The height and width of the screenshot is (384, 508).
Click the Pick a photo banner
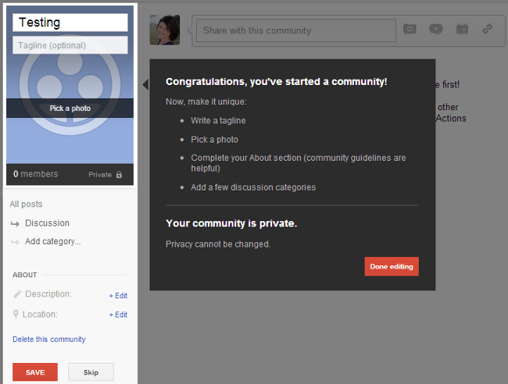coord(70,108)
